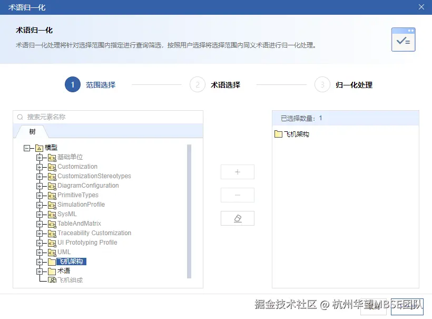This screenshot has height=319, width=432.
Task: Expand the SysML node
Action: [x=40, y=215]
